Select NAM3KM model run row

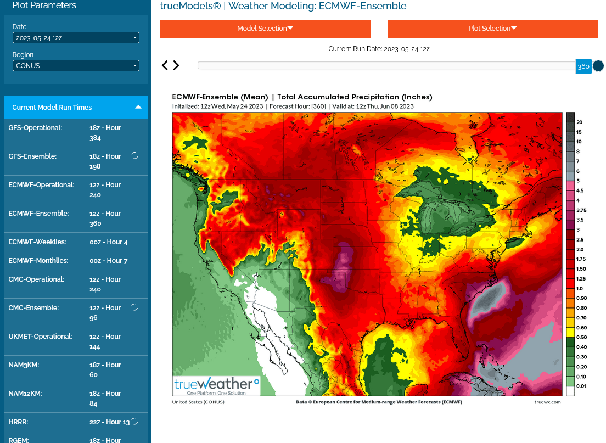pyautogui.click(x=76, y=370)
